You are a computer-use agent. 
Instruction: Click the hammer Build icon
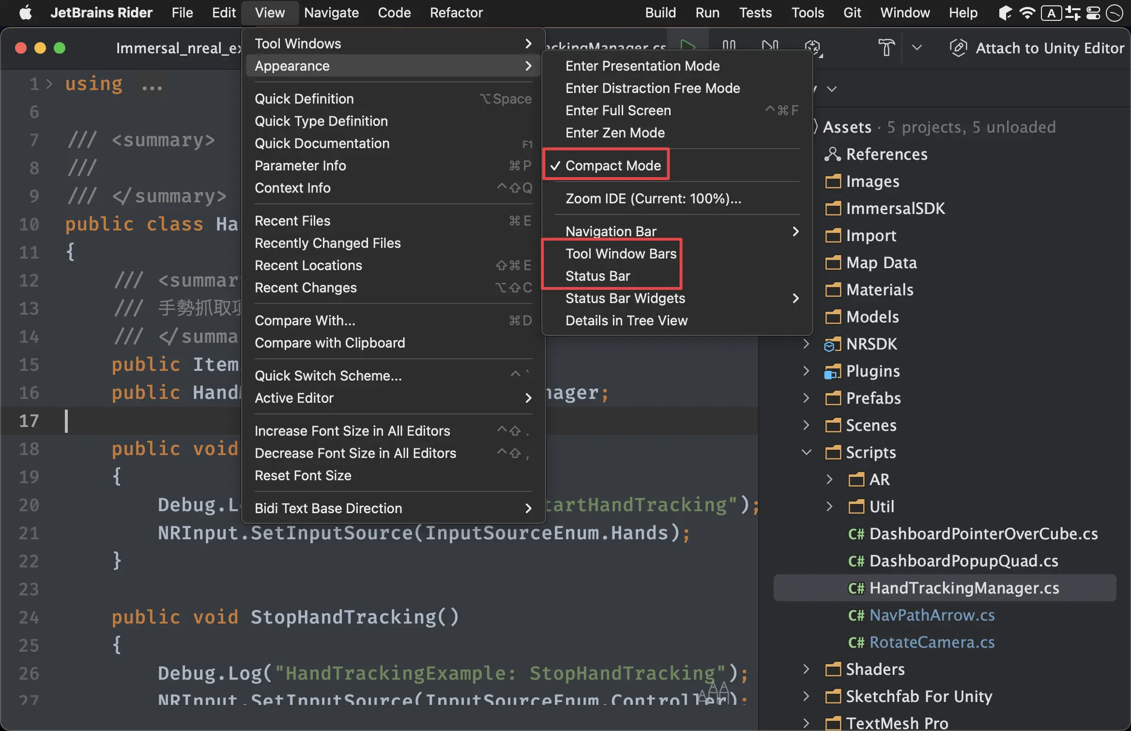(x=886, y=47)
